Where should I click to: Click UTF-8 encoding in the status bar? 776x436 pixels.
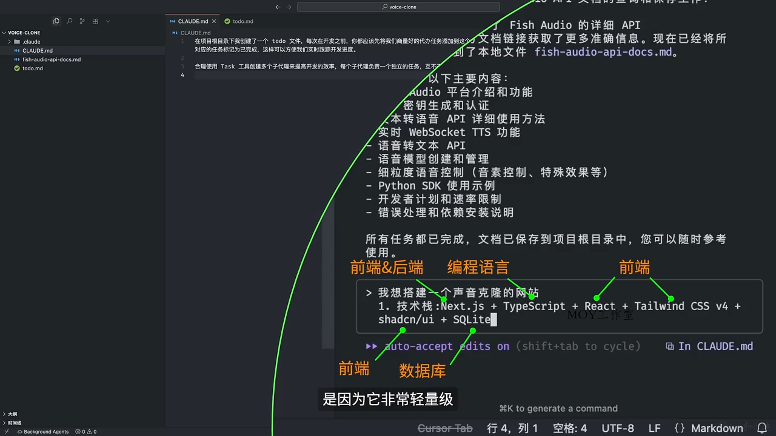coord(617,428)
